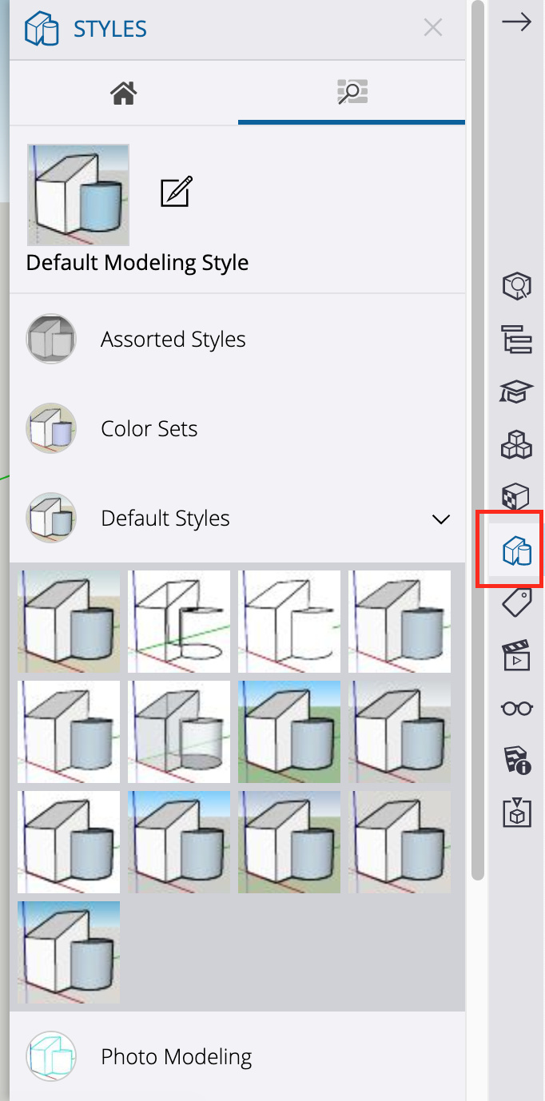545x1101 pixels.
Task: Collapse the Default Styles chevron
Action: 440,519
